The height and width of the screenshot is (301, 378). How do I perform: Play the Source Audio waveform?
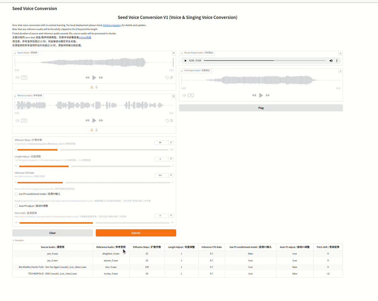tap(94, 77)
